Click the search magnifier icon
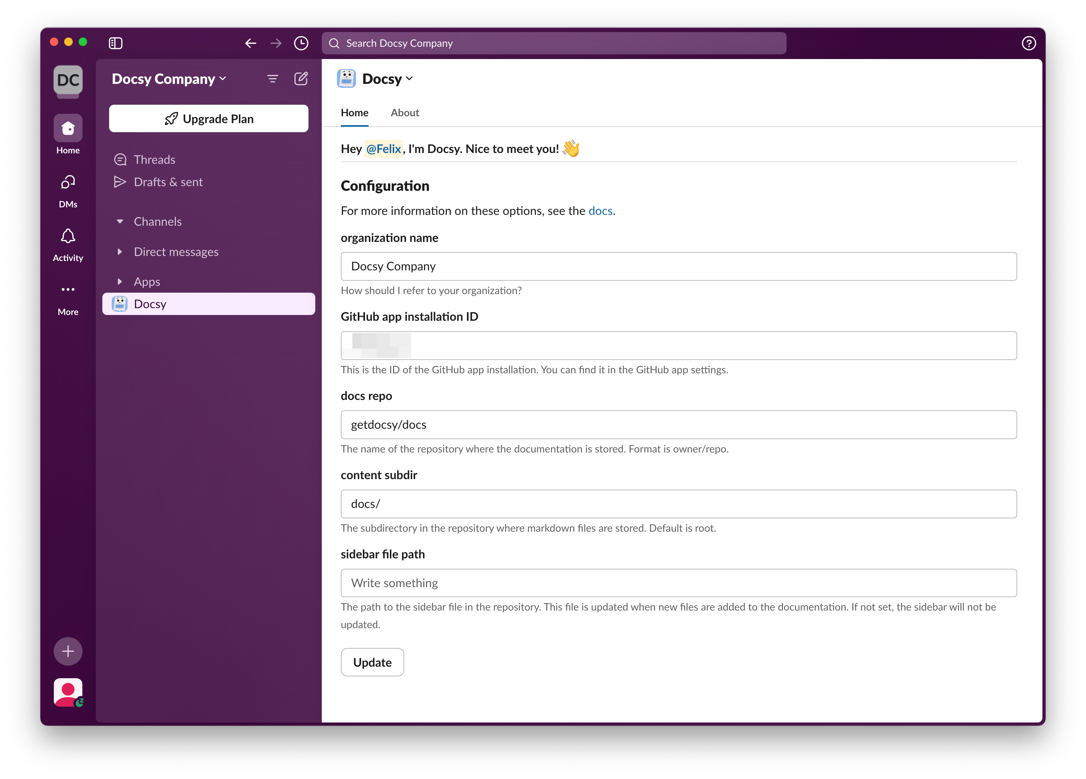 334,44
